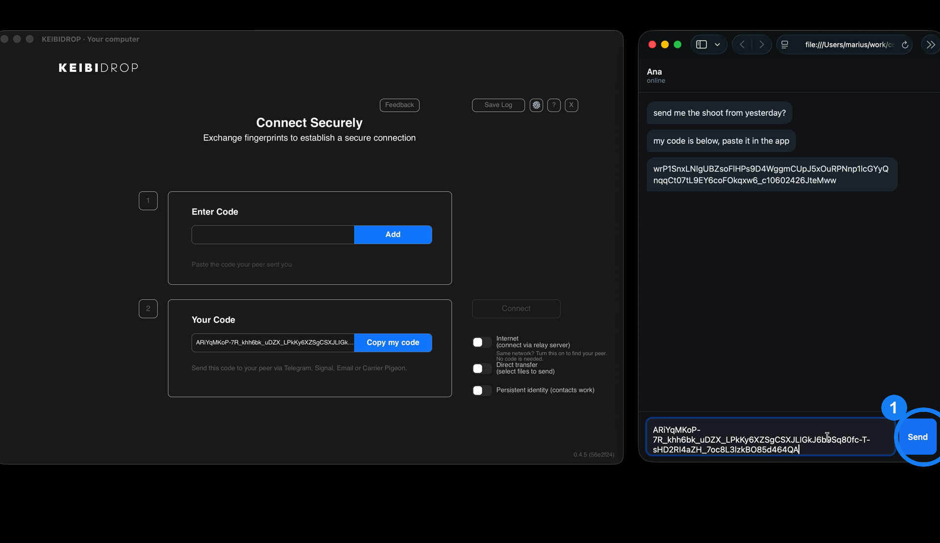This screenshot has width=940, height=543.
Task: Click the browser window yellow minimize button
Action: [665, 45]
